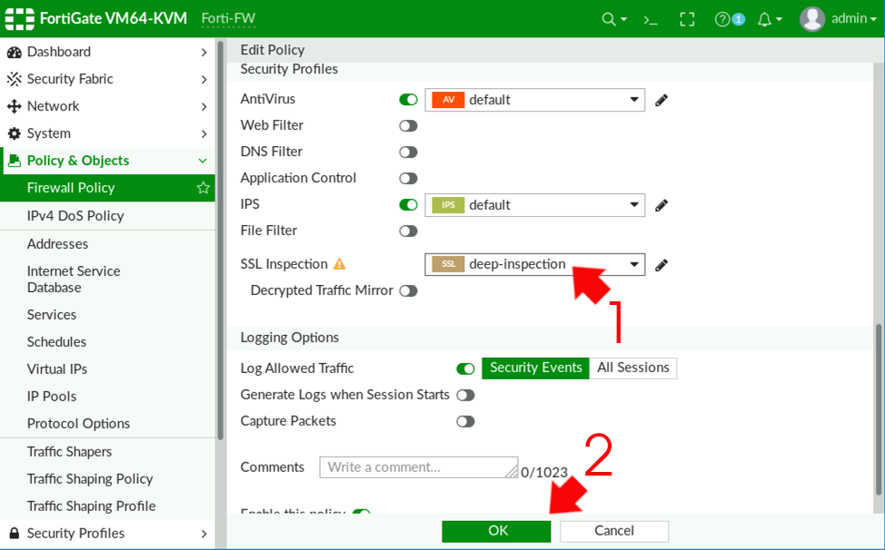Click the Forti-FW hostname link
Image resolution: width=885 pixels, height=550 pixels.
pyautogui.click(x=229, y=18)
